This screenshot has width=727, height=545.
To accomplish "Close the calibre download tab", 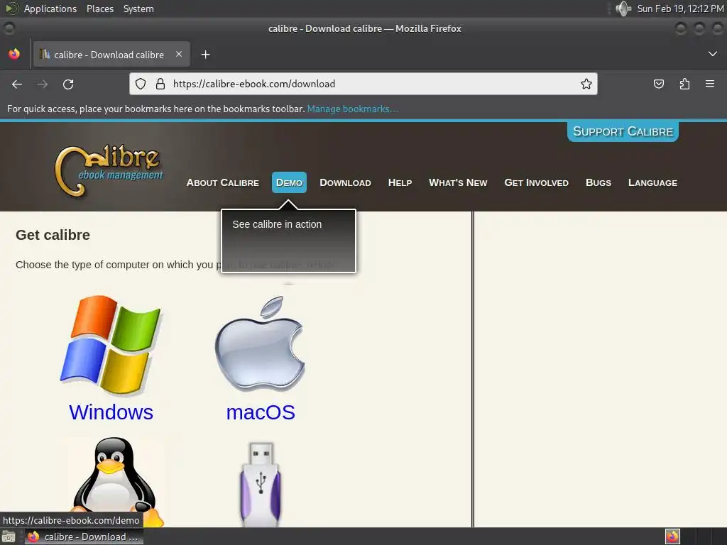I will [179, 54].
